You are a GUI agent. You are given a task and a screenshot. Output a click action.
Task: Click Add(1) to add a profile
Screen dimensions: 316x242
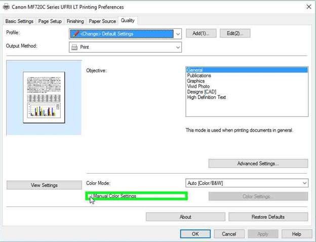pos(201,33)
